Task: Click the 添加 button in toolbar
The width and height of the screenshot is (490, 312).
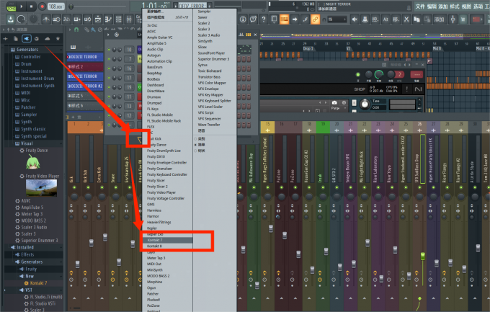Action: [x=439, y=19]
